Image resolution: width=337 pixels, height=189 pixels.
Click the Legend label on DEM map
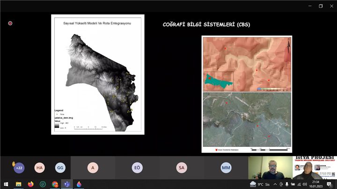coord(59,110)
